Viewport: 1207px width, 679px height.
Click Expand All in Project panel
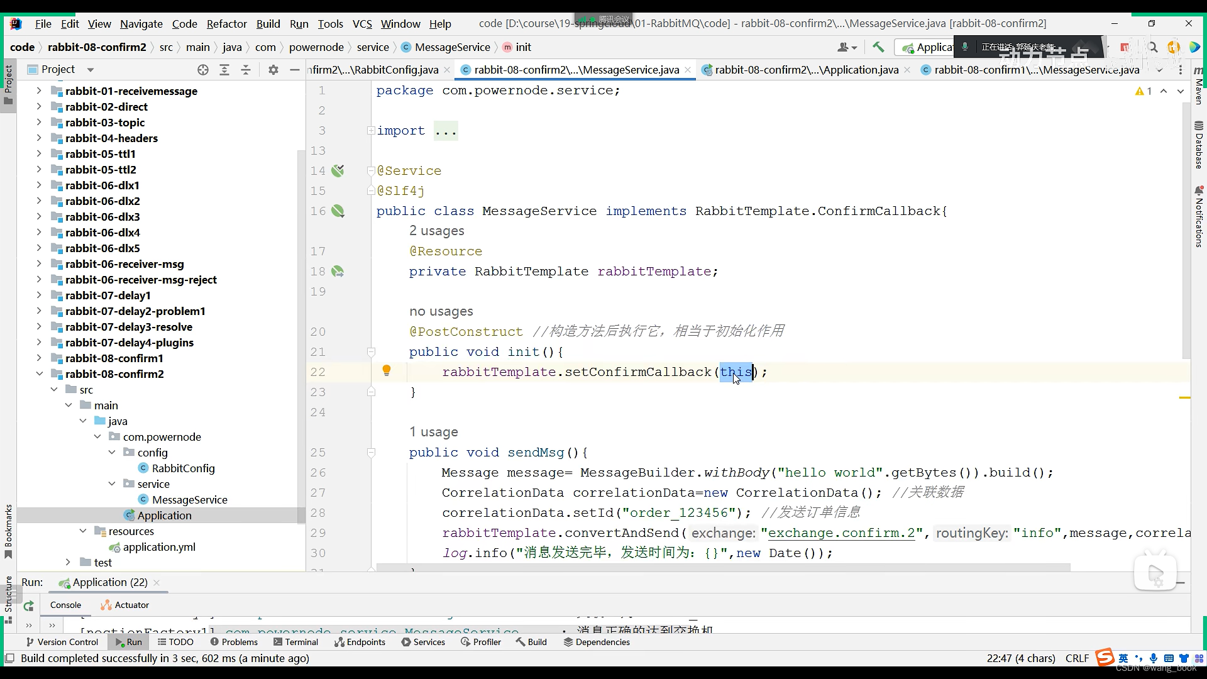point(224,70)
